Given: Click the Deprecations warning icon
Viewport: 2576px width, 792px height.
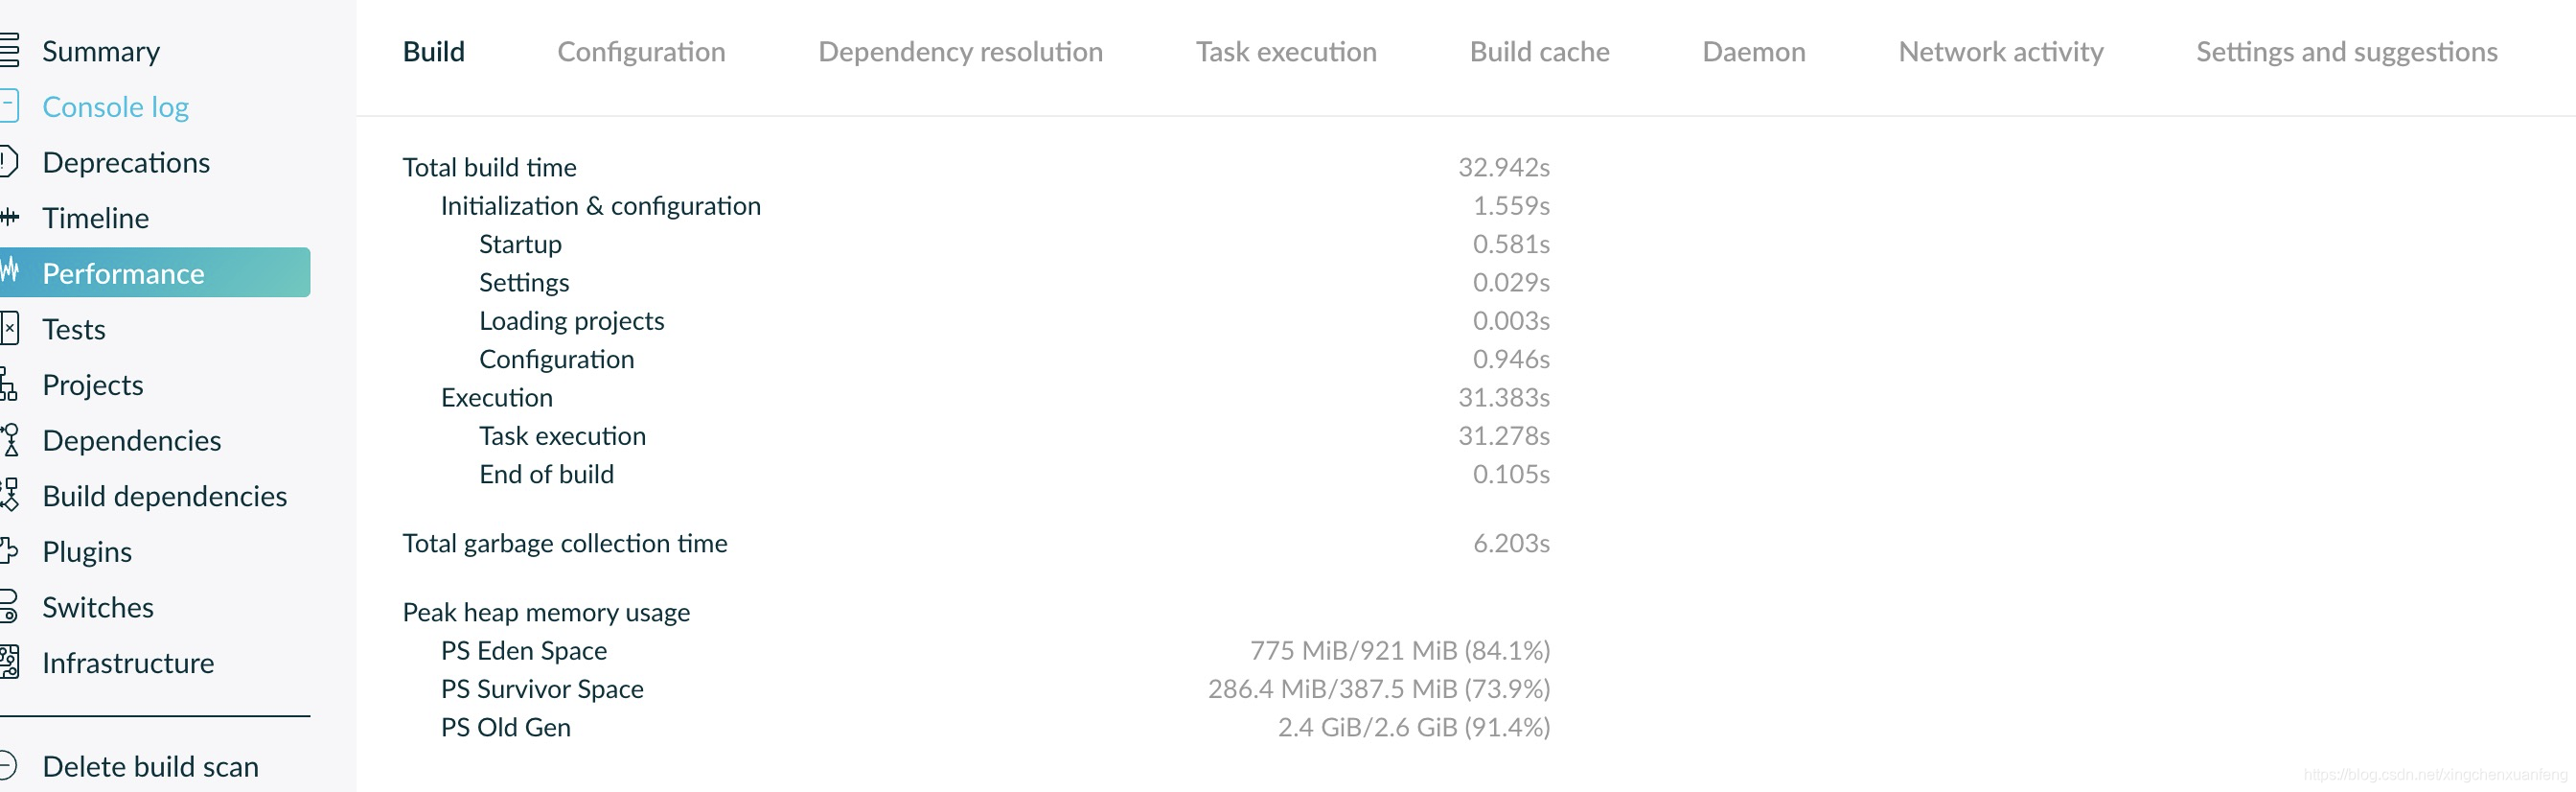Looking at the screenshot, I should pyautogui.click(x=9, y=162).
